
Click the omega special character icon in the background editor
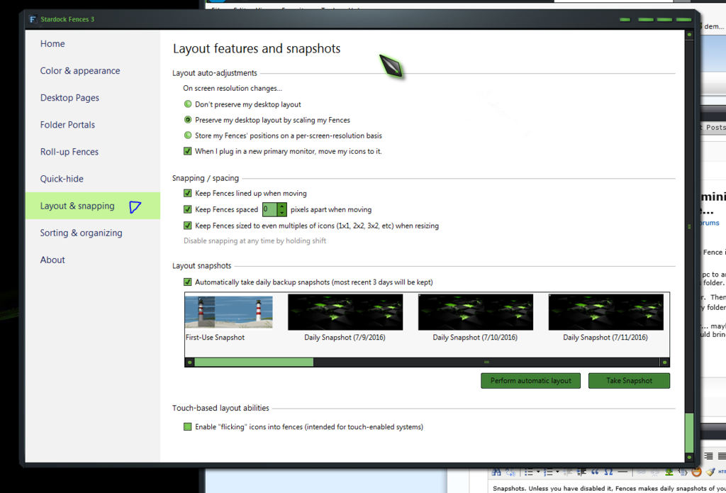(x=608, y=472)
